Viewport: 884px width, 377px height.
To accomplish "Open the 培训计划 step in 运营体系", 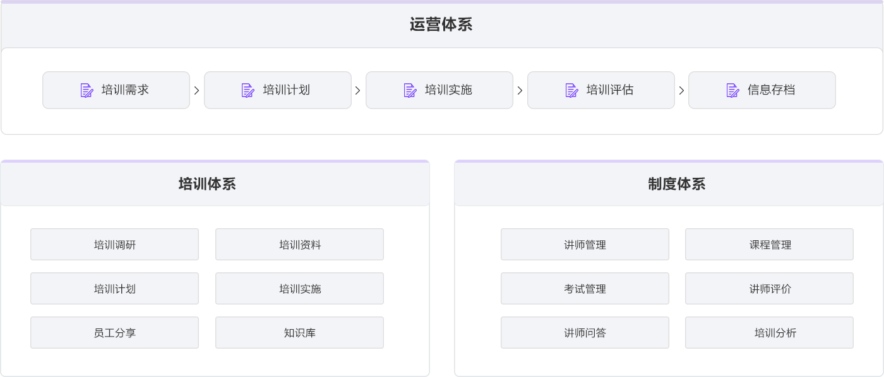I will click(x=278, y=90).
